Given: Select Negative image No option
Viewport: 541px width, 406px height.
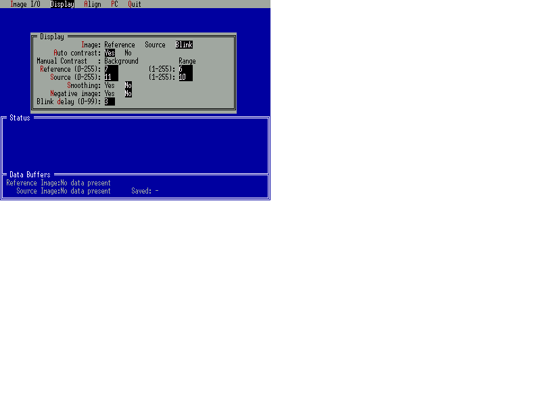Looking at the screenshot, I should tap(128, 93).
